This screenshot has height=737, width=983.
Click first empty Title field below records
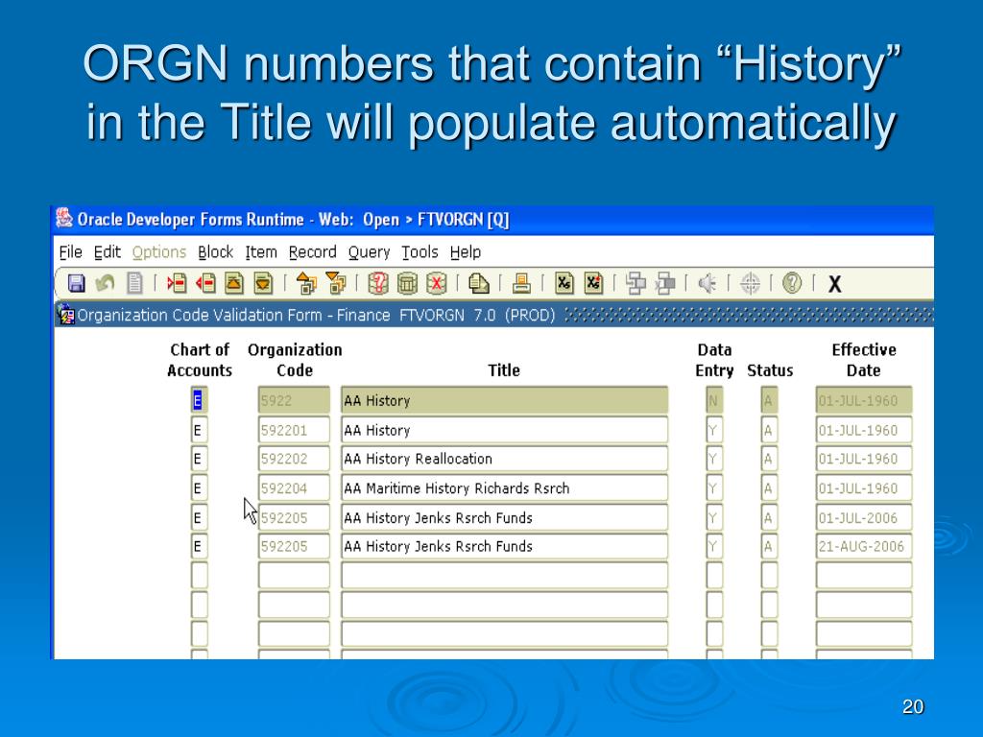click(x=505, y=576)
